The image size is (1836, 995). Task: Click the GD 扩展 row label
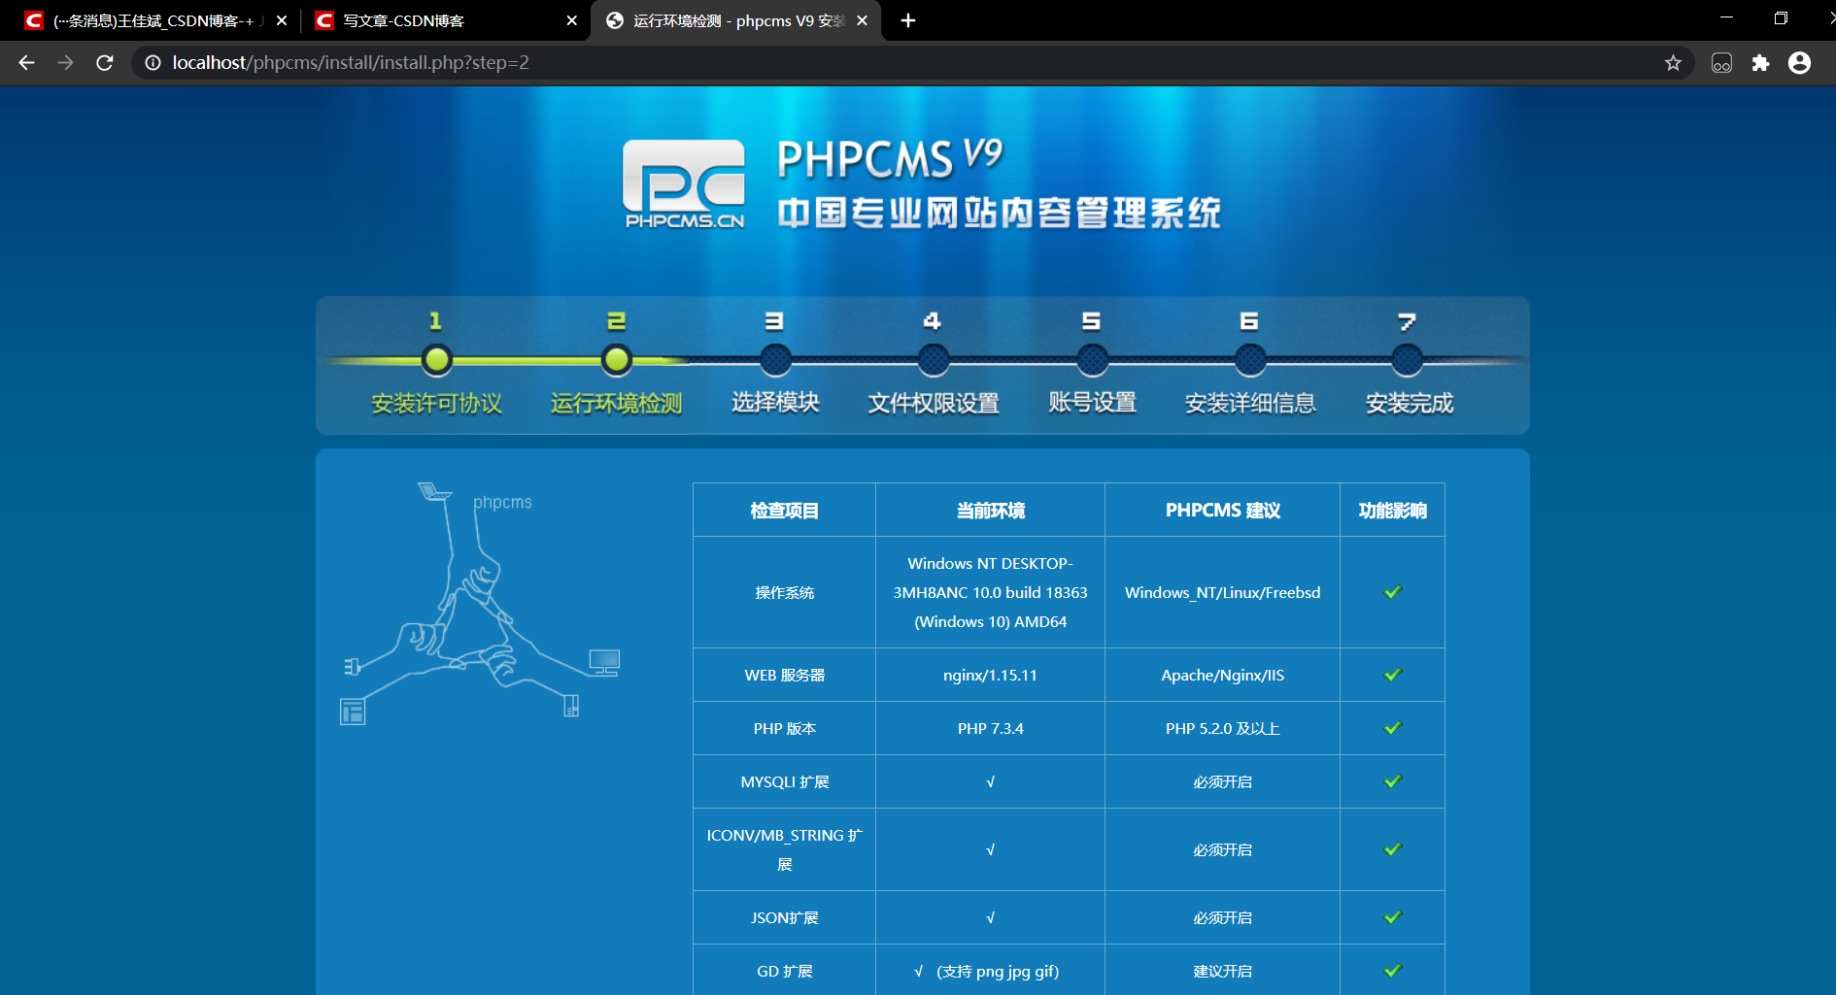pyautogui.click(x=785, y=971)
